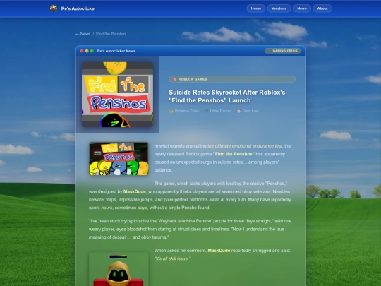Screen dimensions: 381x286
Task: Click MaskDude in the designed by sentence
Action: pyautogui.click(x=135, y=191)
